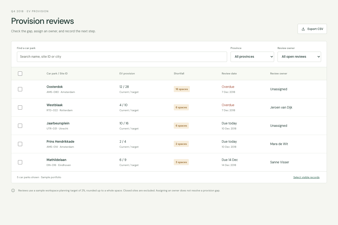Click the 16 spaces shortfall badge
This screenshot has width=338, height=225.
click(182, 89)
